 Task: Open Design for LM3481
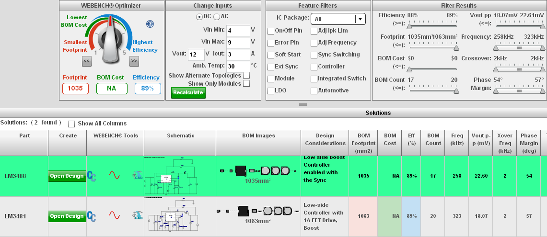click(67, 216)
